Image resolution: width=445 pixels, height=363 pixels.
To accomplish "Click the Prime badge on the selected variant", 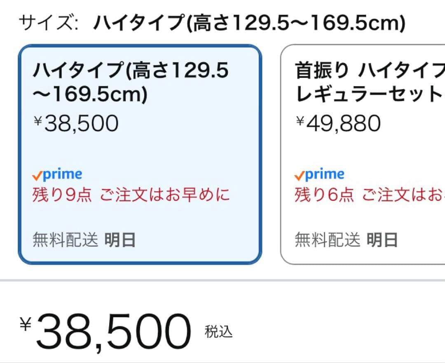I will pos(57,174).
